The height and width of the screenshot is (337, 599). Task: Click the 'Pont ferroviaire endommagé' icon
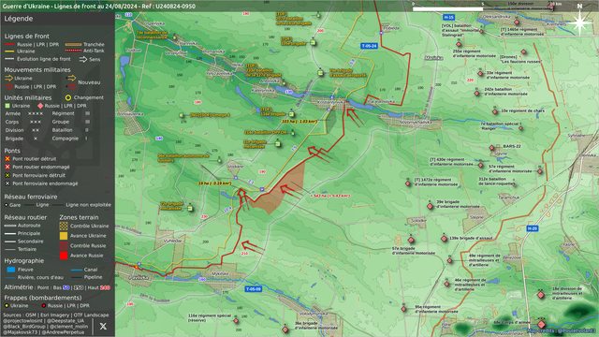pos(7,183)
